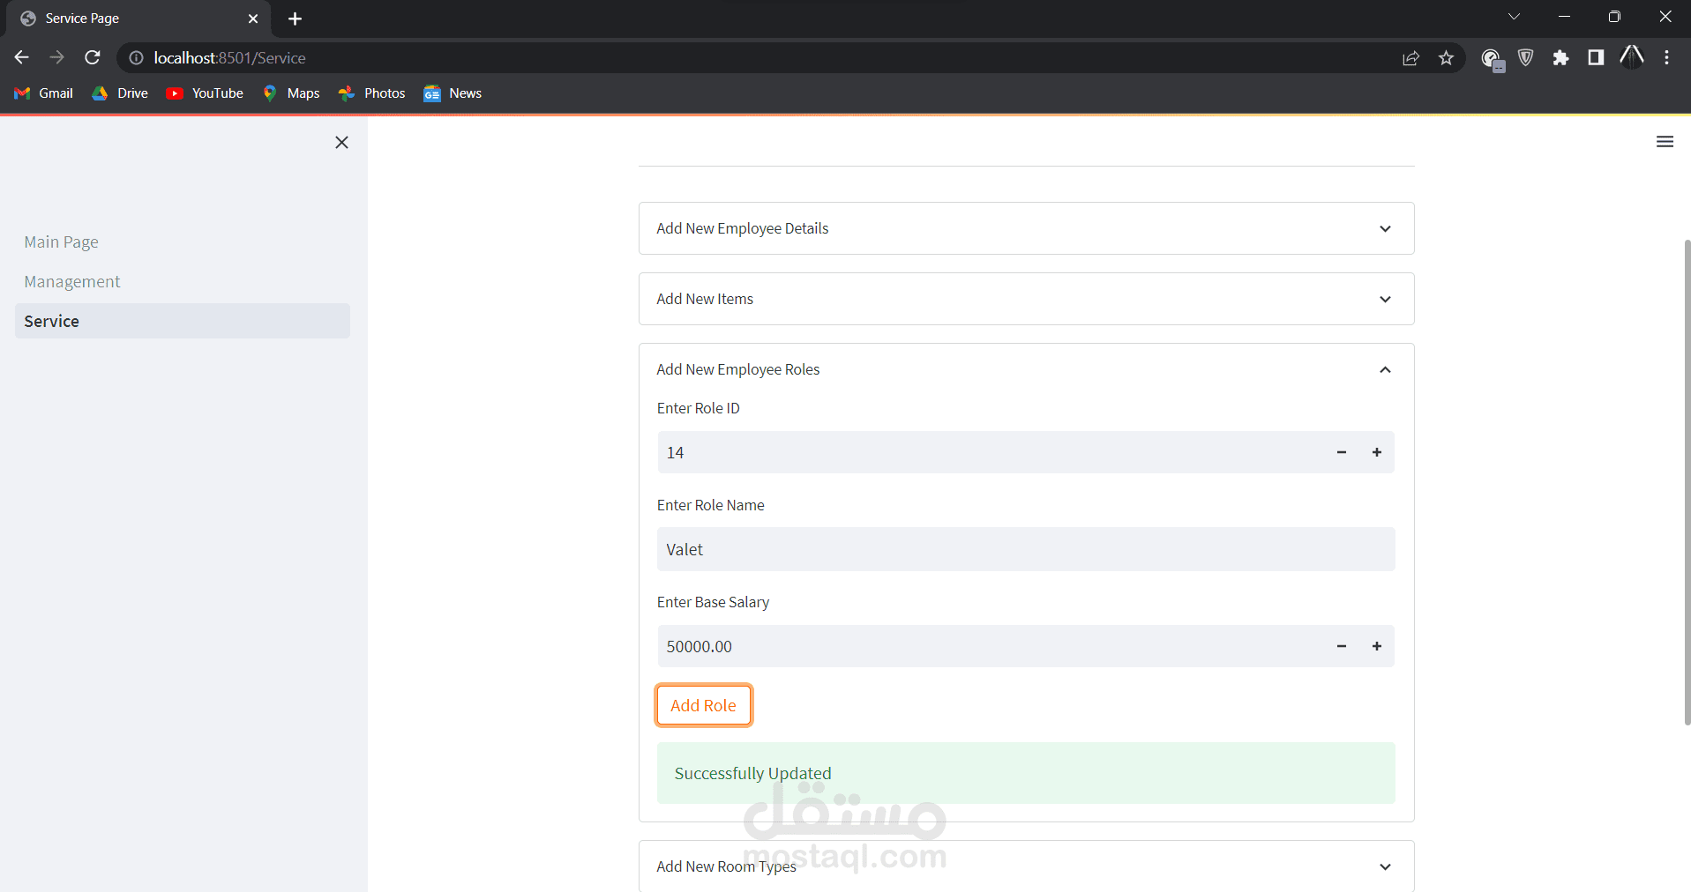Click the Enter Role Name label

[710, 505]
